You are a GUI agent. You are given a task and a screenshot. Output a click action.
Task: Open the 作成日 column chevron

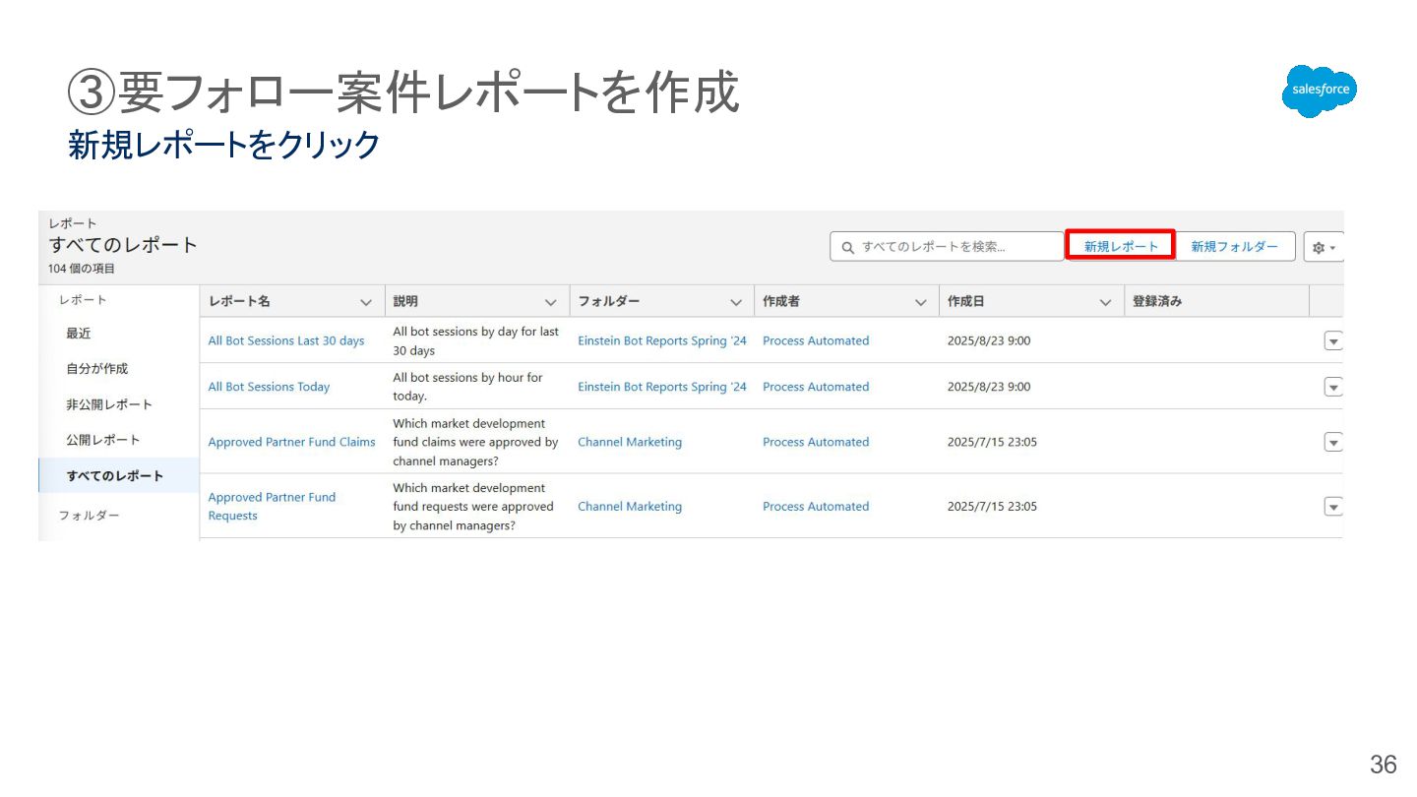click(1105, 303)
